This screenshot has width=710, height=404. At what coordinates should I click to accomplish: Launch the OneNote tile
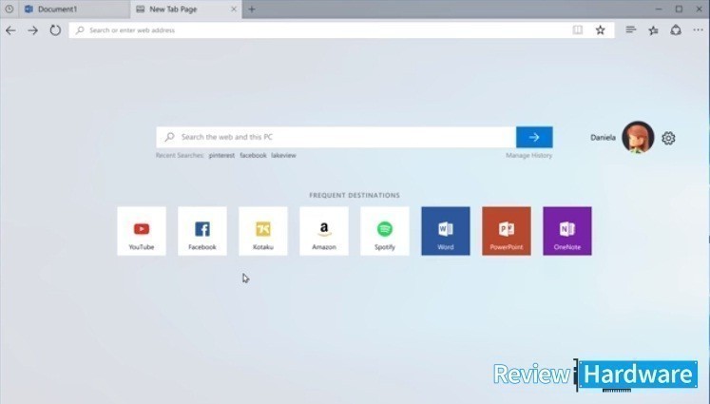click(x=567, y=231)
